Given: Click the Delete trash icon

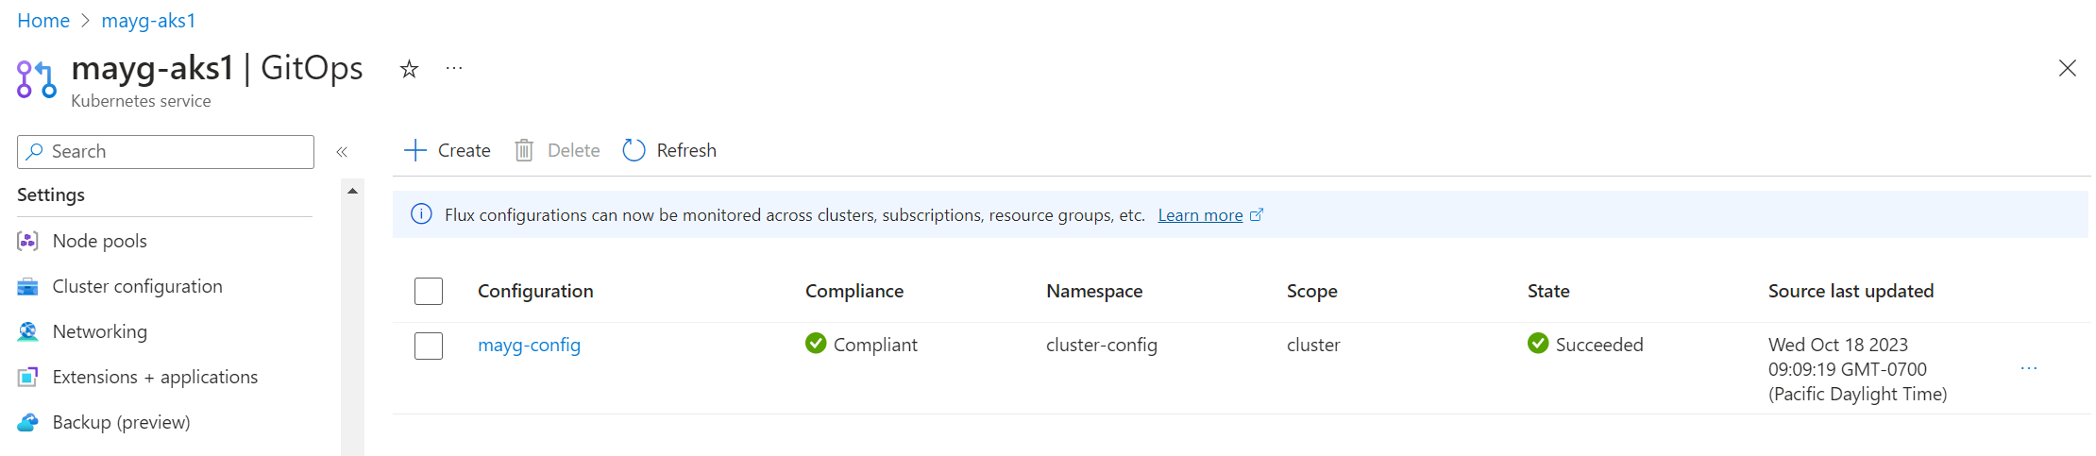Looking at the screenshot, I should (524, 150).
